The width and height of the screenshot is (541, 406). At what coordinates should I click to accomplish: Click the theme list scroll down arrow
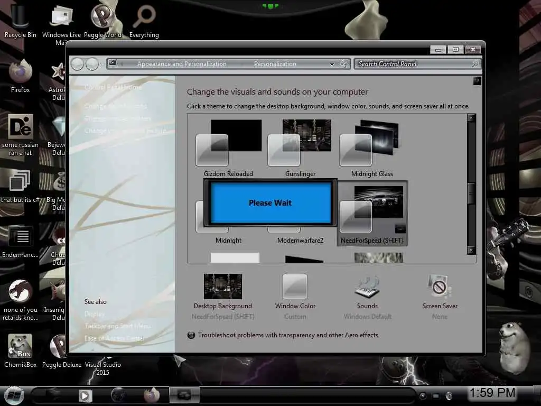click(471, 250)
